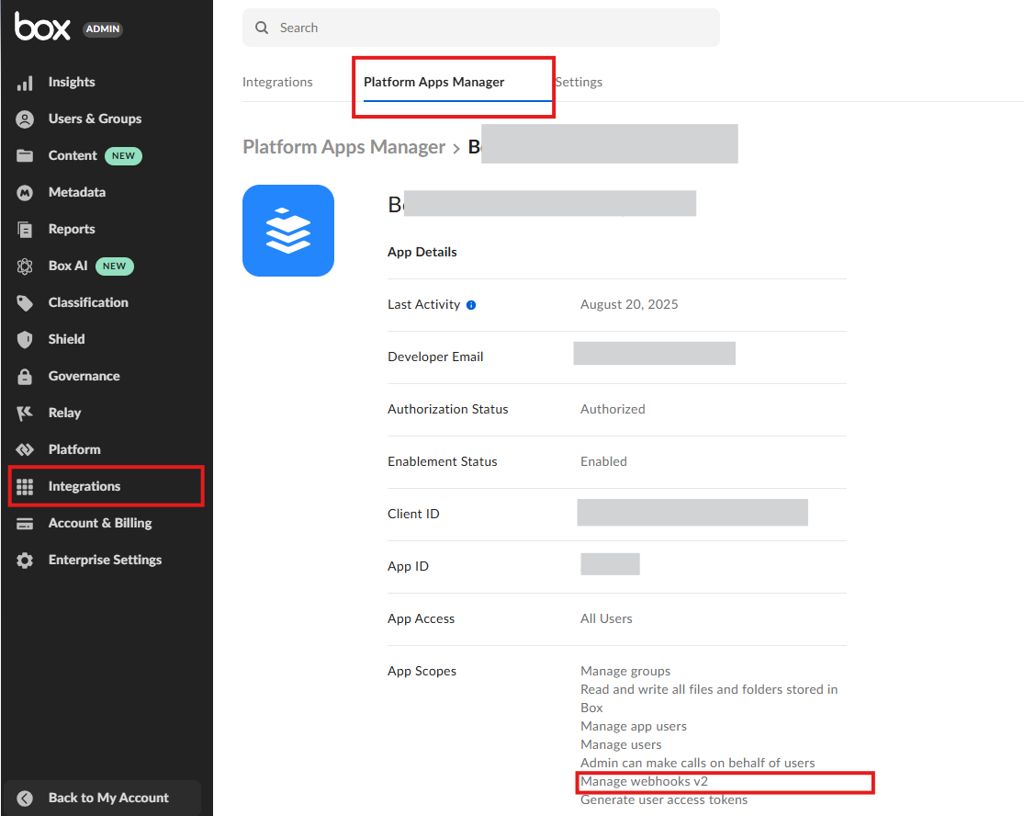Screen dimensions: 1024x816
Task: Click Platform Apps Manager breadcrumb link
Action: pyautogui.click(x=343, y=147)
